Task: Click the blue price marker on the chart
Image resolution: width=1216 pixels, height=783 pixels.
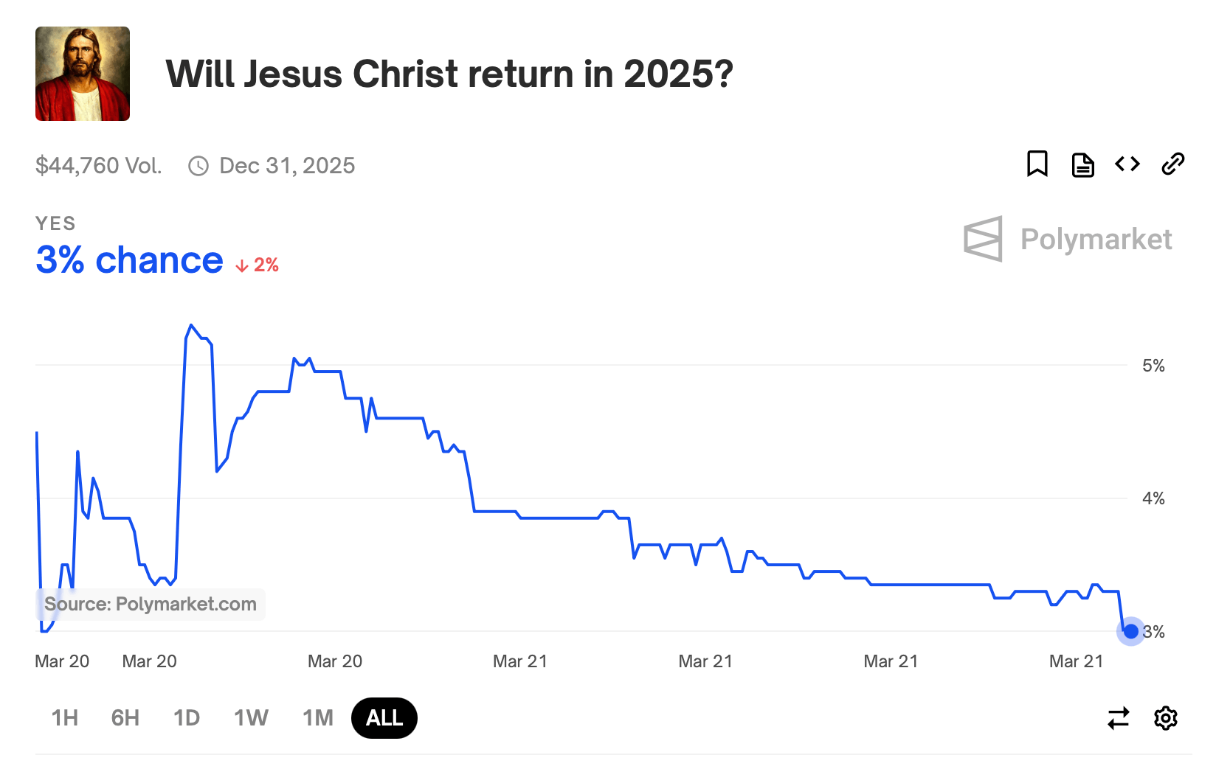Action: [x=1130, y=631]
